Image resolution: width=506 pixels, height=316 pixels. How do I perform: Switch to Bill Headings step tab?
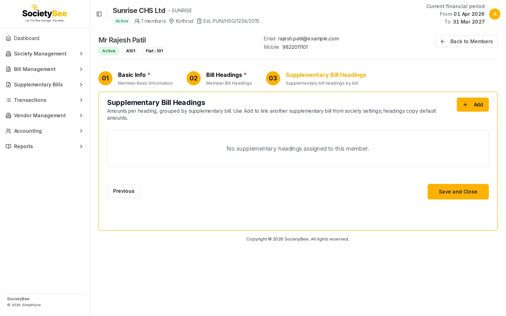point(219,78)
